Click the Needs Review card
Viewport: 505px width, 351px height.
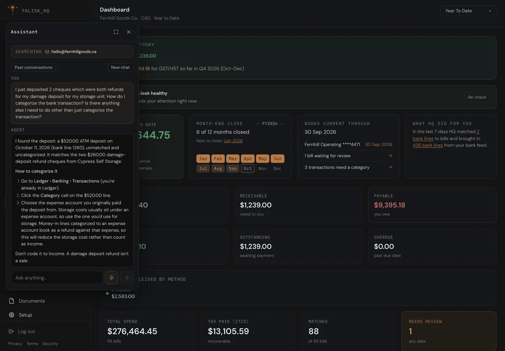point(449,331)
